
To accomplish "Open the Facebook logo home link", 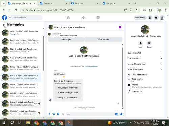I will [4, 18].
